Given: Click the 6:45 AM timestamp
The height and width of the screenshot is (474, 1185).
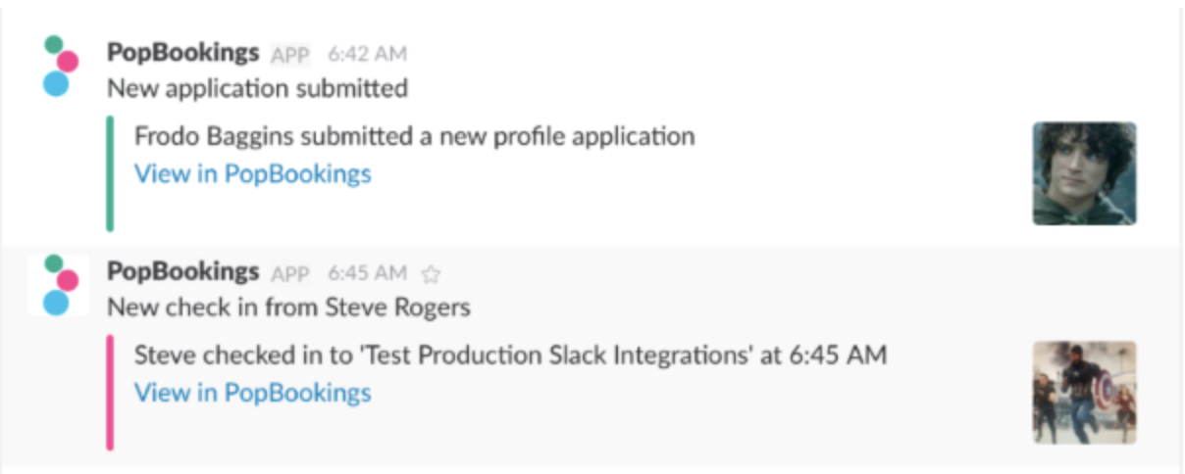Looking at the screenshot, I should pyautogui.click(x=367, y=273).
